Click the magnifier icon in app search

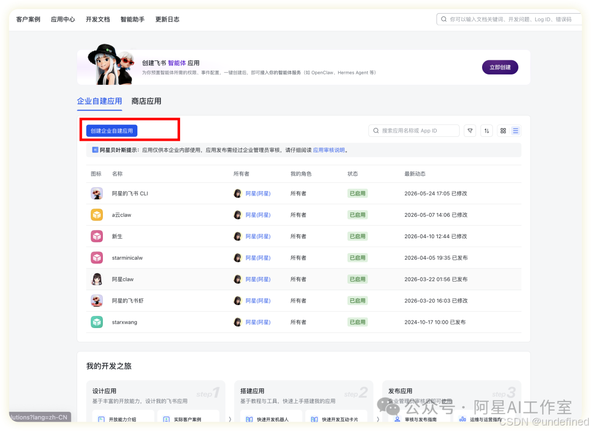(x=376, y=130)
